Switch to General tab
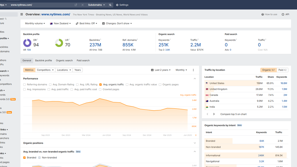The height and width of the screenshot is (167, 297). click(27, 60)
